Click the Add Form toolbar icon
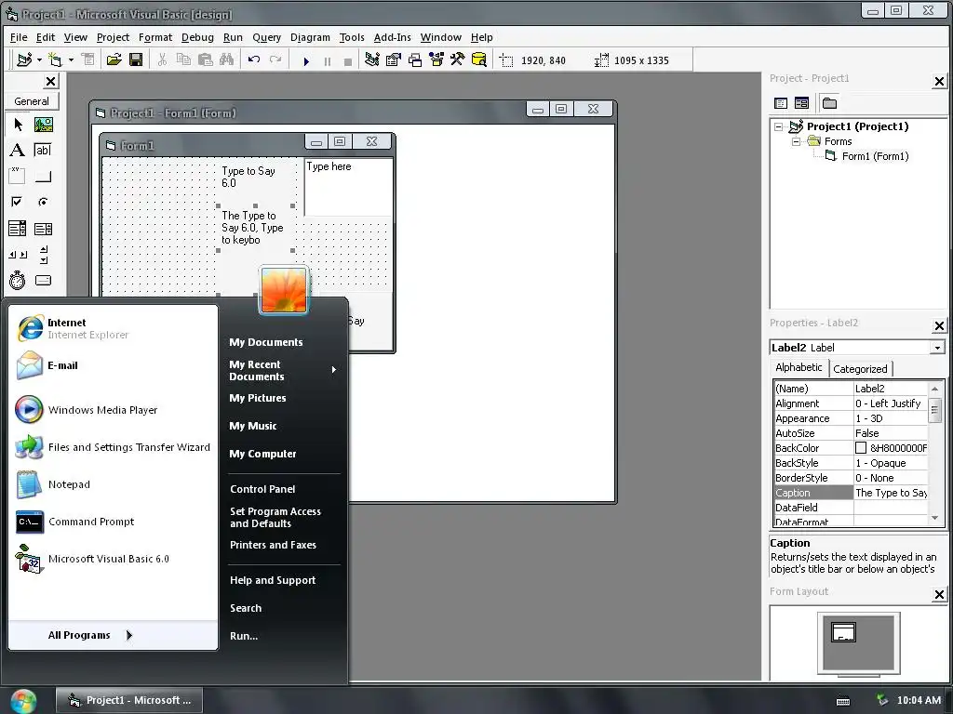Image resolution: width=953 pixels, height=714 pixels. [55, 59]
